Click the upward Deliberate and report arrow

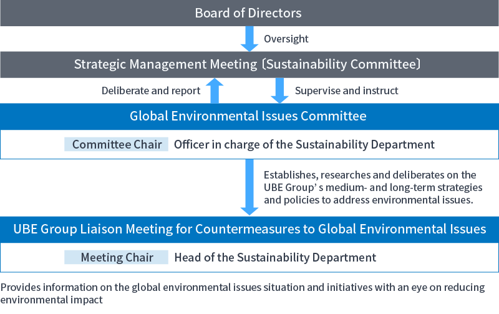215,91
